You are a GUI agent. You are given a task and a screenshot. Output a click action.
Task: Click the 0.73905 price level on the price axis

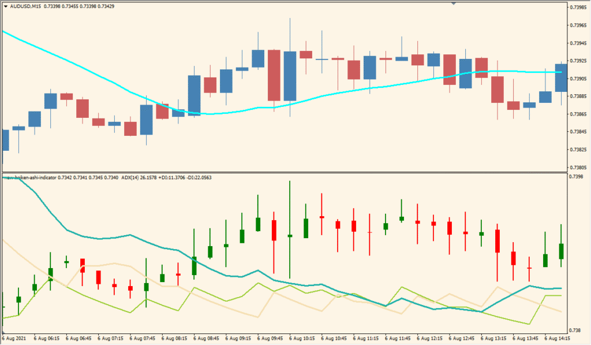(578, 79)
